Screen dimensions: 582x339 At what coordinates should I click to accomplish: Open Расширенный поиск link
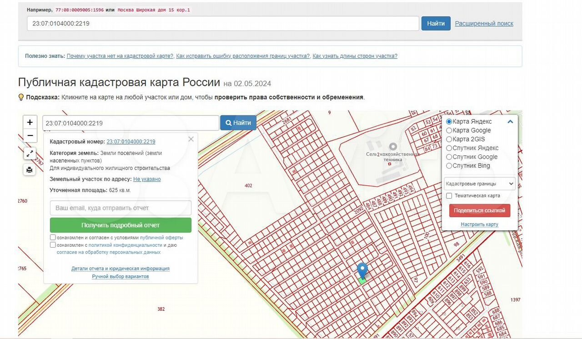tap(484, 24)
